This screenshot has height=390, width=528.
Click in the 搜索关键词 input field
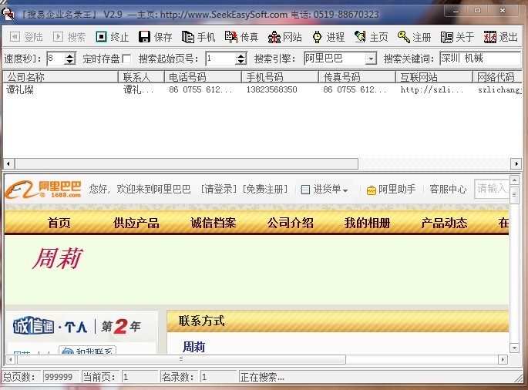tap(480, 59)
